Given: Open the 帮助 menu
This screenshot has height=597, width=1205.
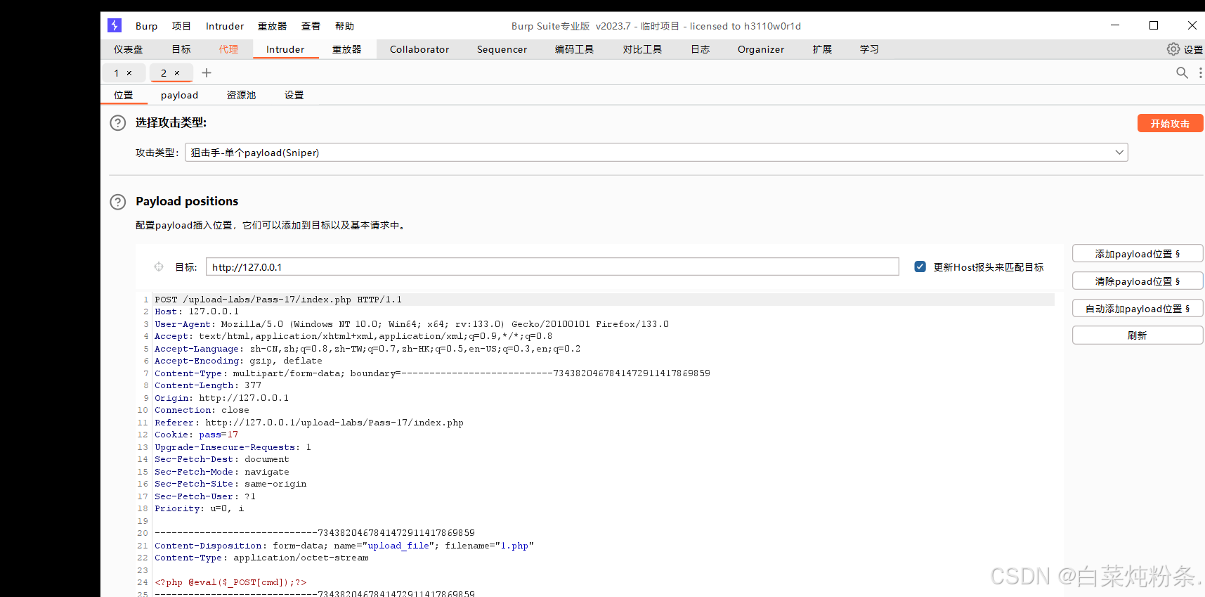Looking at the screenshot, I should coord(344,26).
